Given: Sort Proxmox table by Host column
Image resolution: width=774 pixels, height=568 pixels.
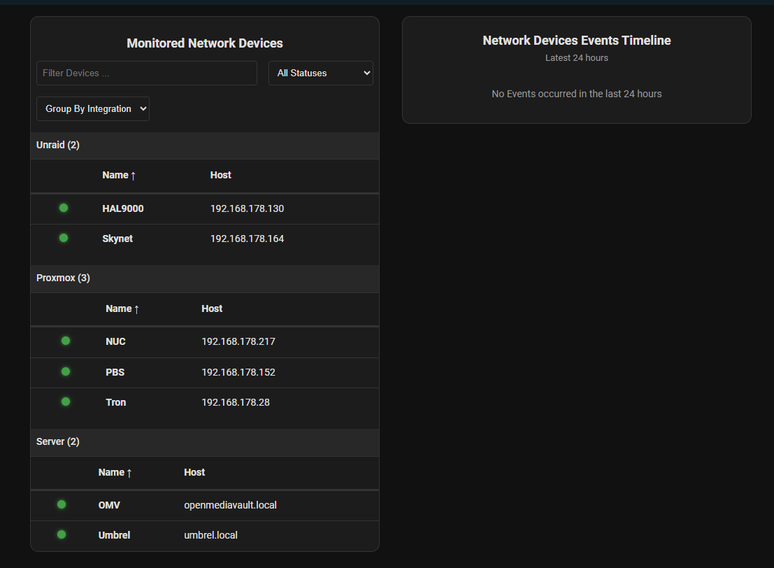Looking at the screenshot, I should click(212, 308).
